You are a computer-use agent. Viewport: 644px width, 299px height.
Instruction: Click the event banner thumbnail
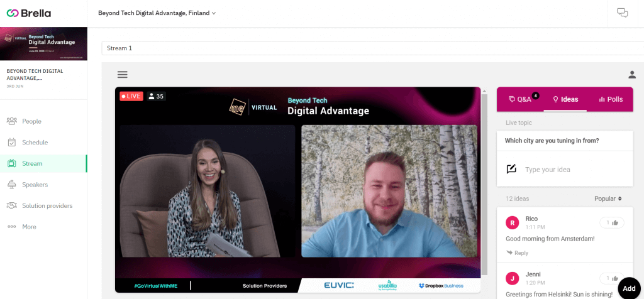pos(43,43)
